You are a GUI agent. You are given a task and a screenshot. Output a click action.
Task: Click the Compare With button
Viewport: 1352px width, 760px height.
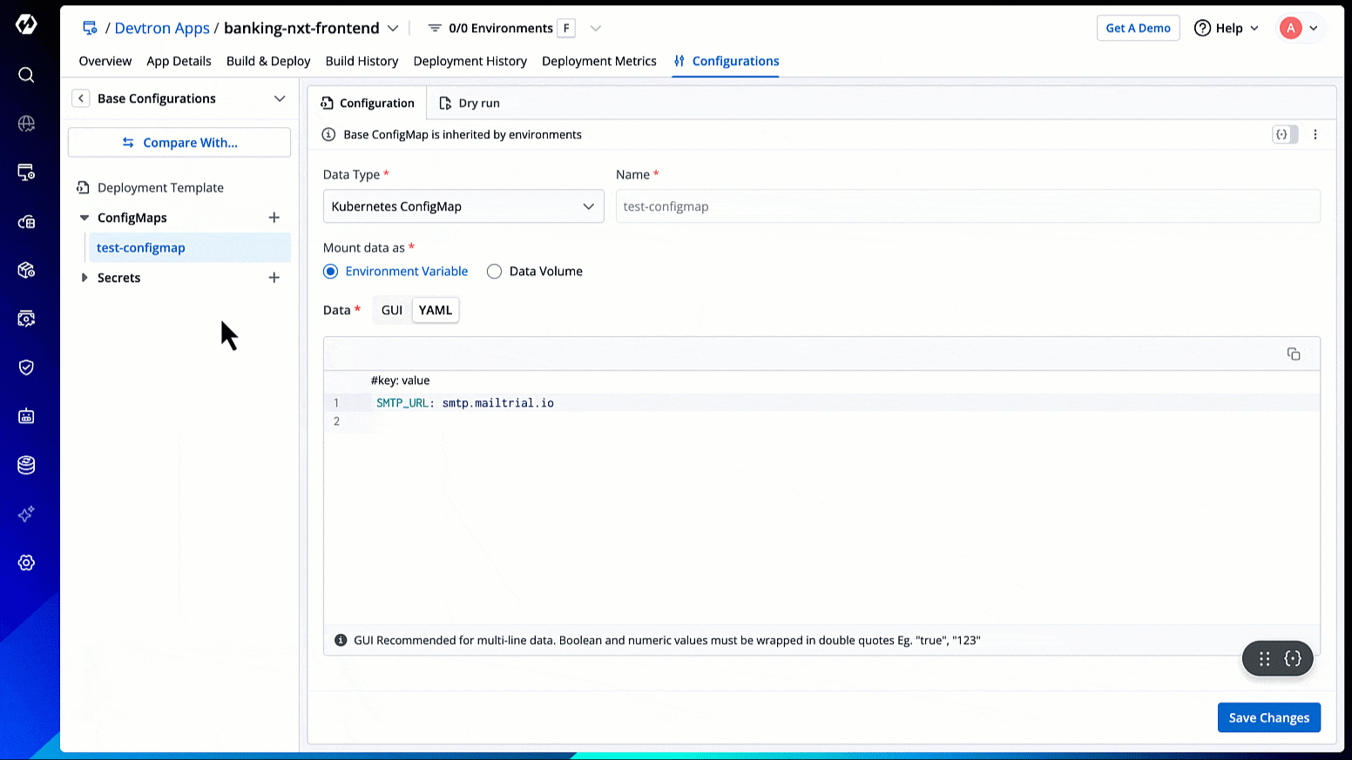pos(179,143)
